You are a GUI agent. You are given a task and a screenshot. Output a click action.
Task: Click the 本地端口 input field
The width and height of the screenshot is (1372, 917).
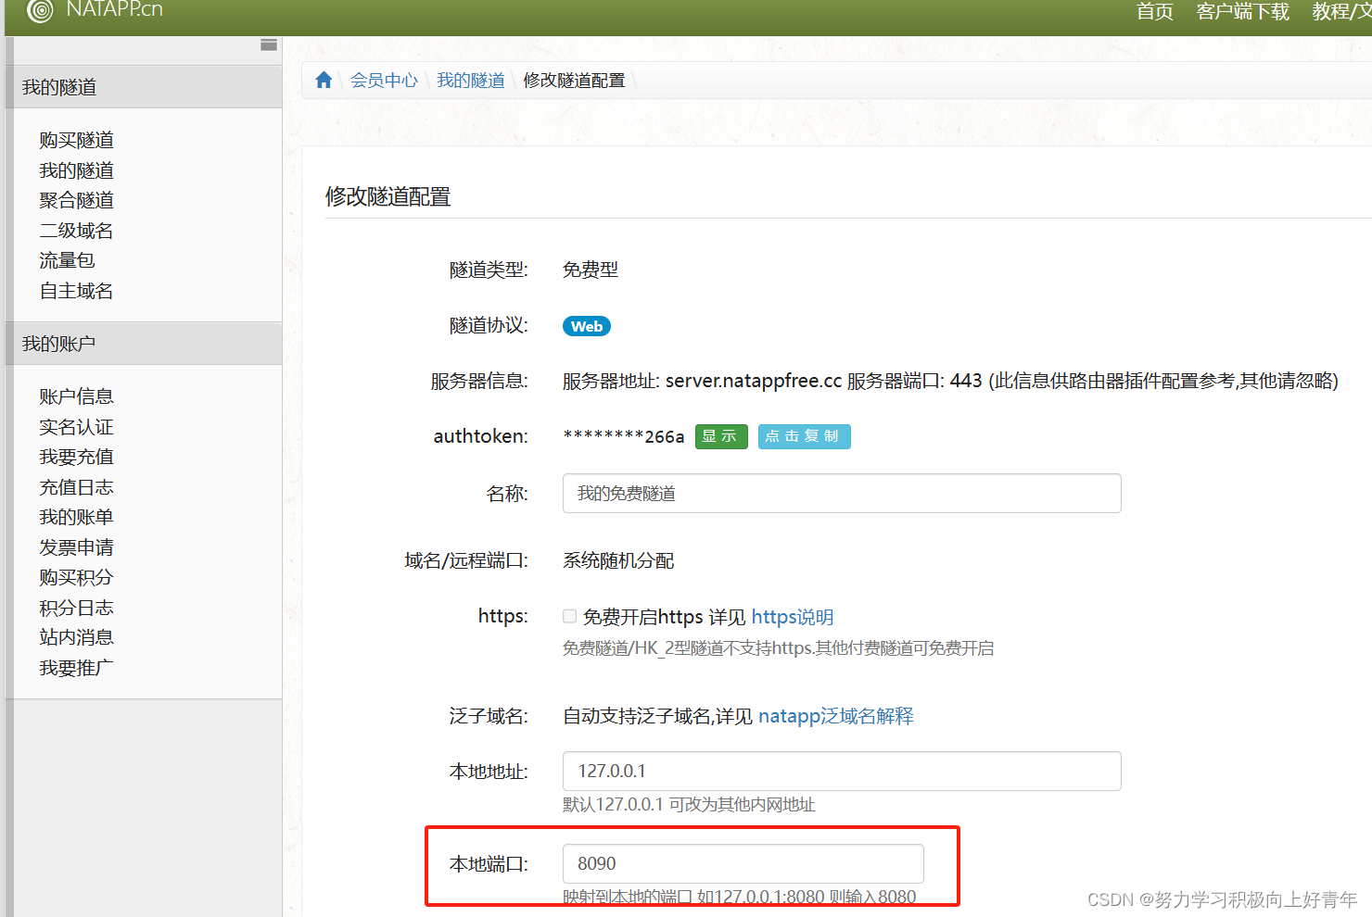click(x=743, y=863)
